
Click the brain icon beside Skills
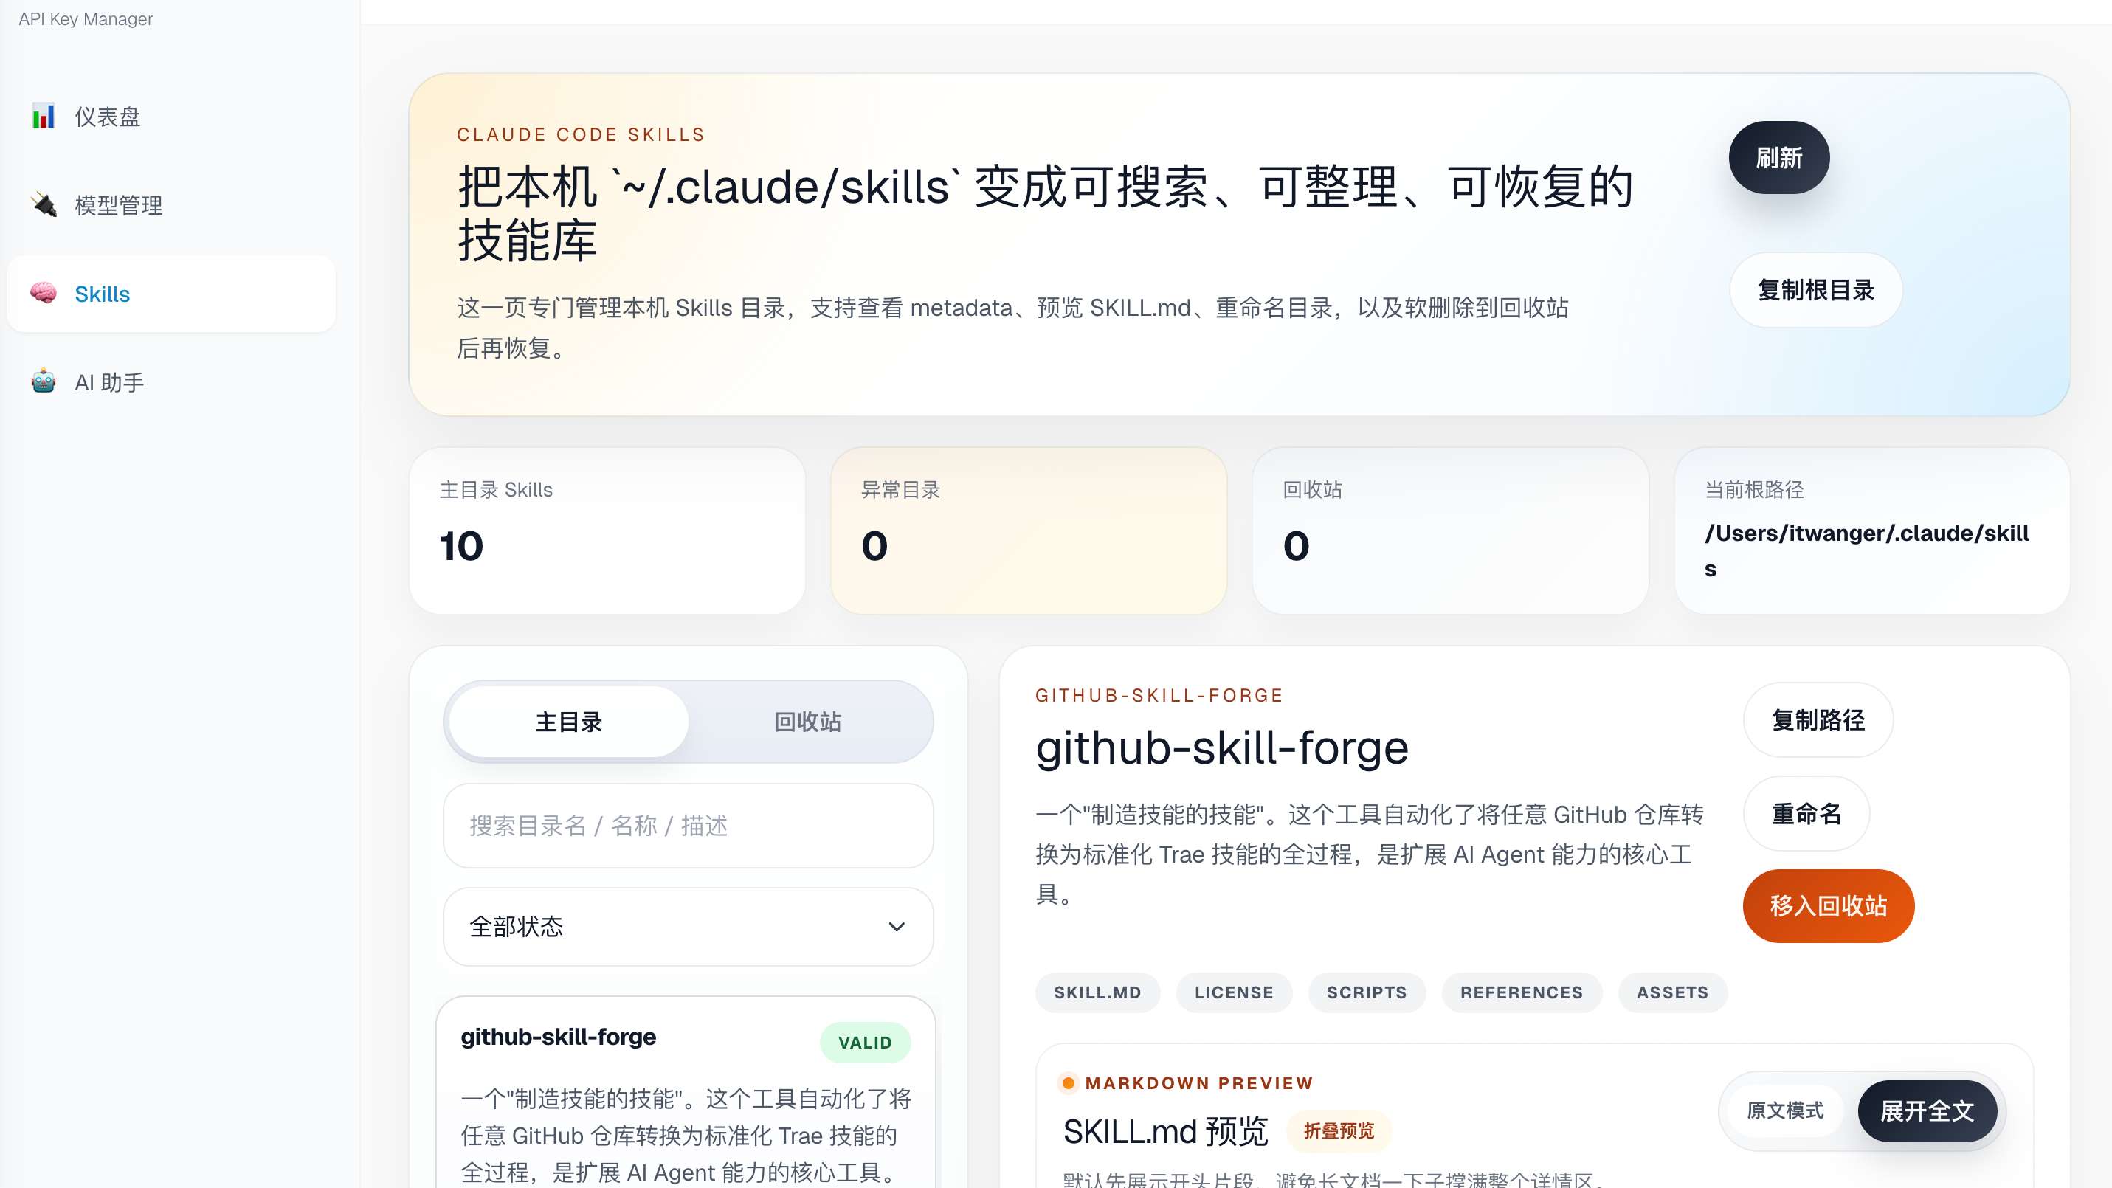(x=44, y=294)
